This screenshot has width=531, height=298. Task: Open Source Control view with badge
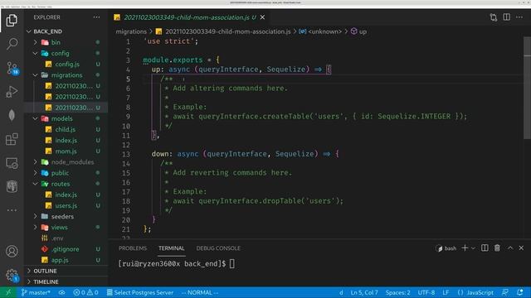coord(12,68)
